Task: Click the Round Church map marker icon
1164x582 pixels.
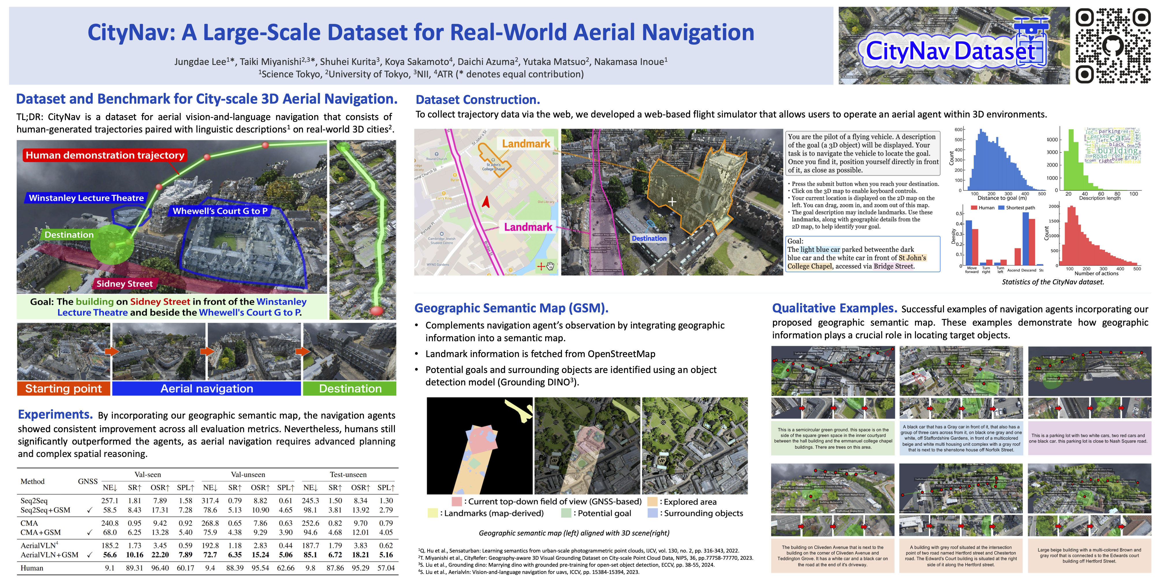Action: (x=436, y=154)
